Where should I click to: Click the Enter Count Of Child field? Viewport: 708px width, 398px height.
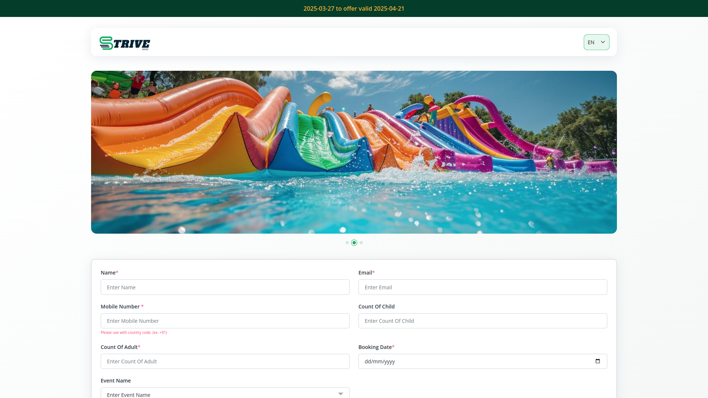(x=482, y=321)
